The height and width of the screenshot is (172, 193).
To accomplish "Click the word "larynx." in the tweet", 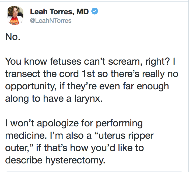I will (88, 99).
